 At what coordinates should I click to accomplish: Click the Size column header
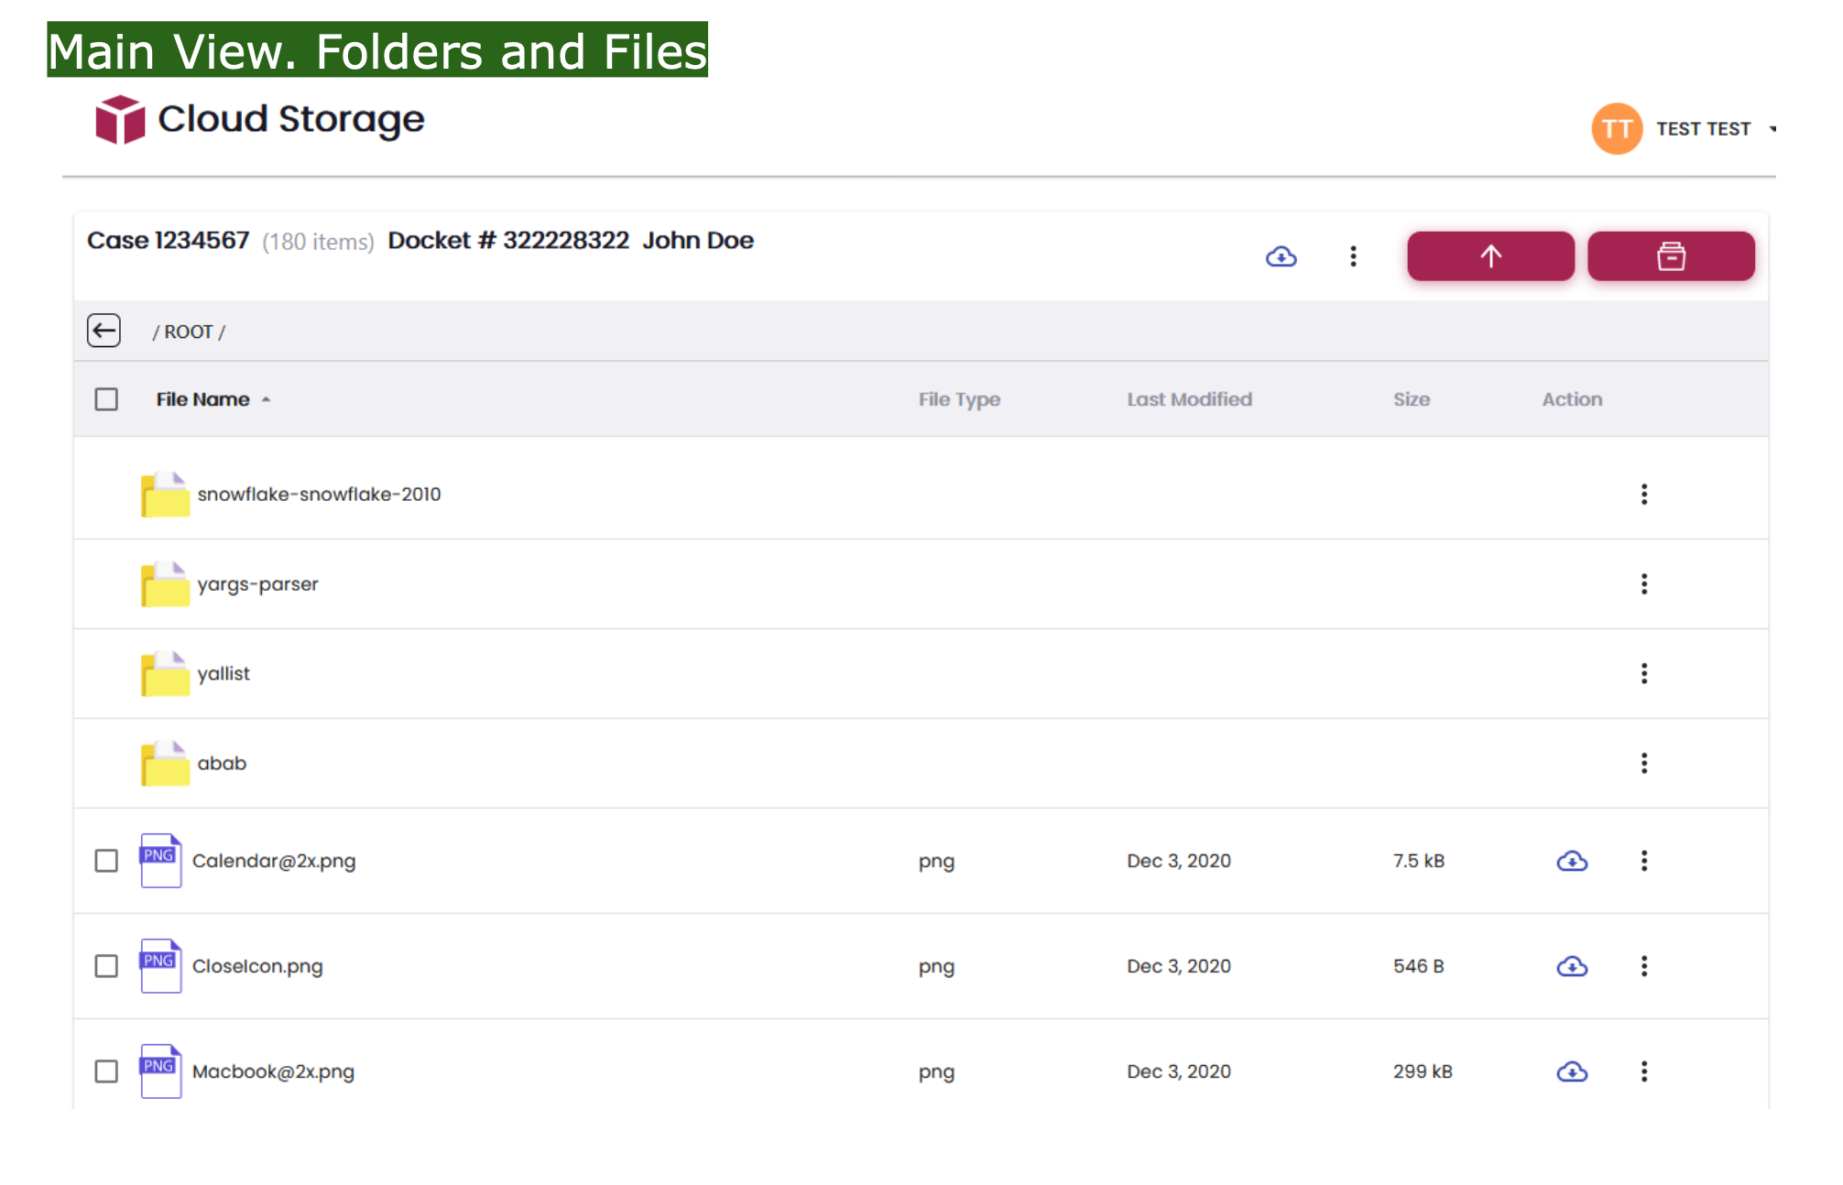pos(1411,399)
